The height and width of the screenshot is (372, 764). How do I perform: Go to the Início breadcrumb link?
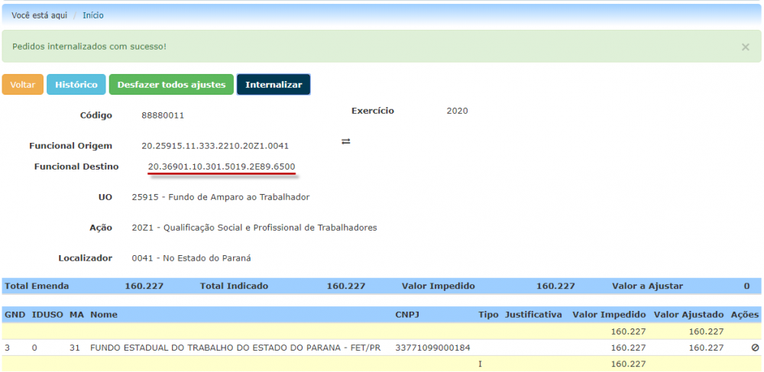[93, 15]
